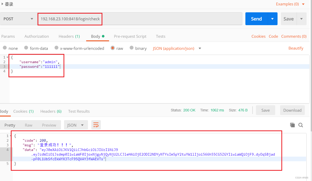Select the raw body type
312x181 pixels.
coord(113,48)
